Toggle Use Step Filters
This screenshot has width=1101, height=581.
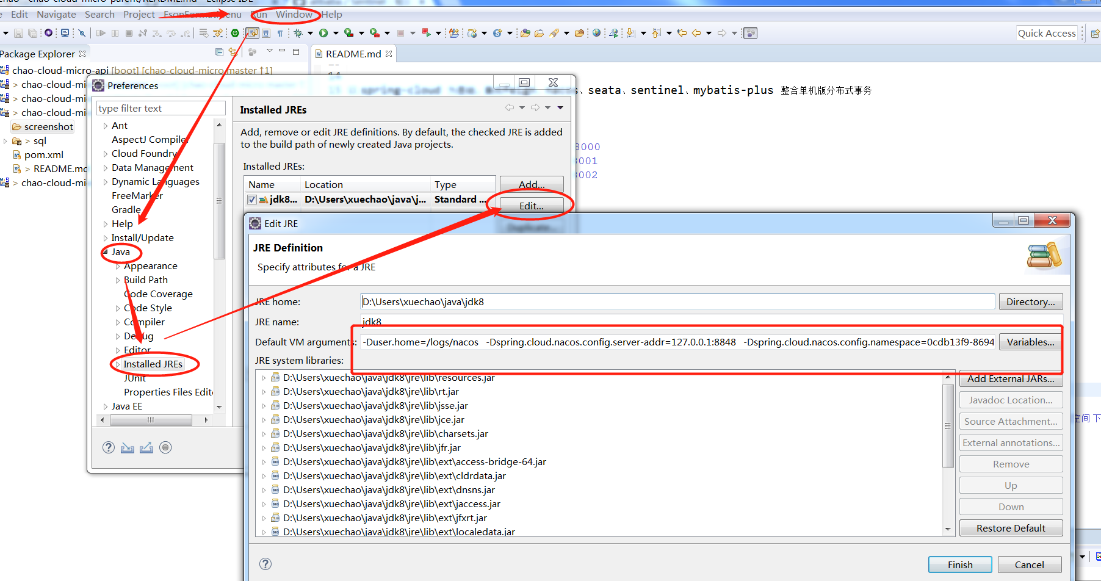(x=217, y=33)
